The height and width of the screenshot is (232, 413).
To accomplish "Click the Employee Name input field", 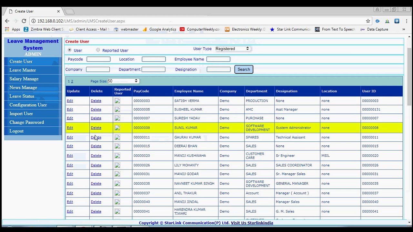I will pos(218,59).
